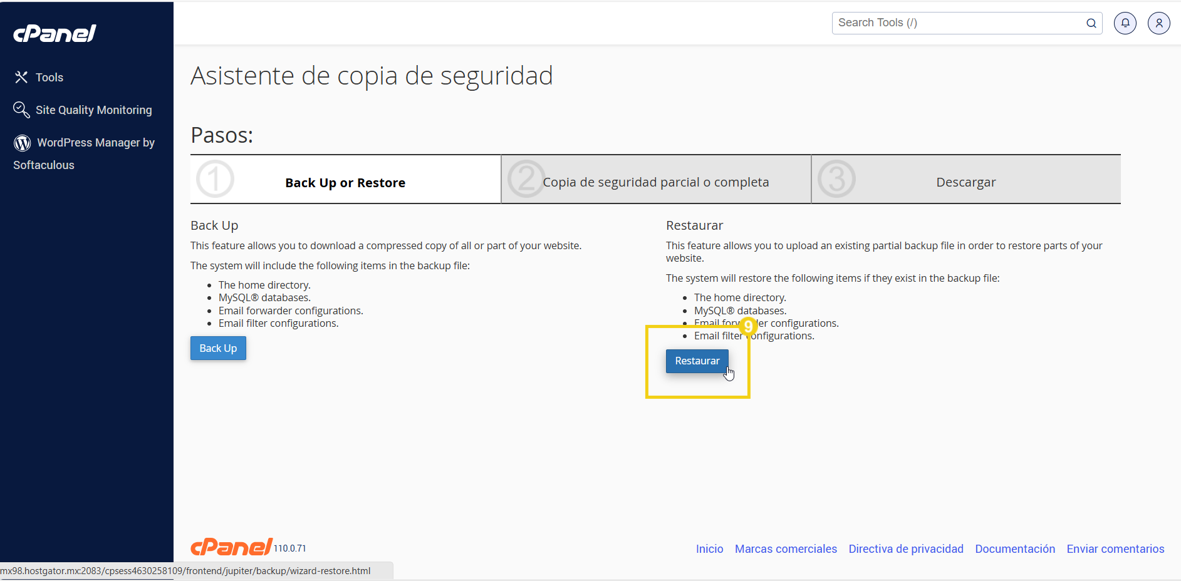Click the notification bell icon
Viewport: 1181px width, 581px height.
[1125, 23]
